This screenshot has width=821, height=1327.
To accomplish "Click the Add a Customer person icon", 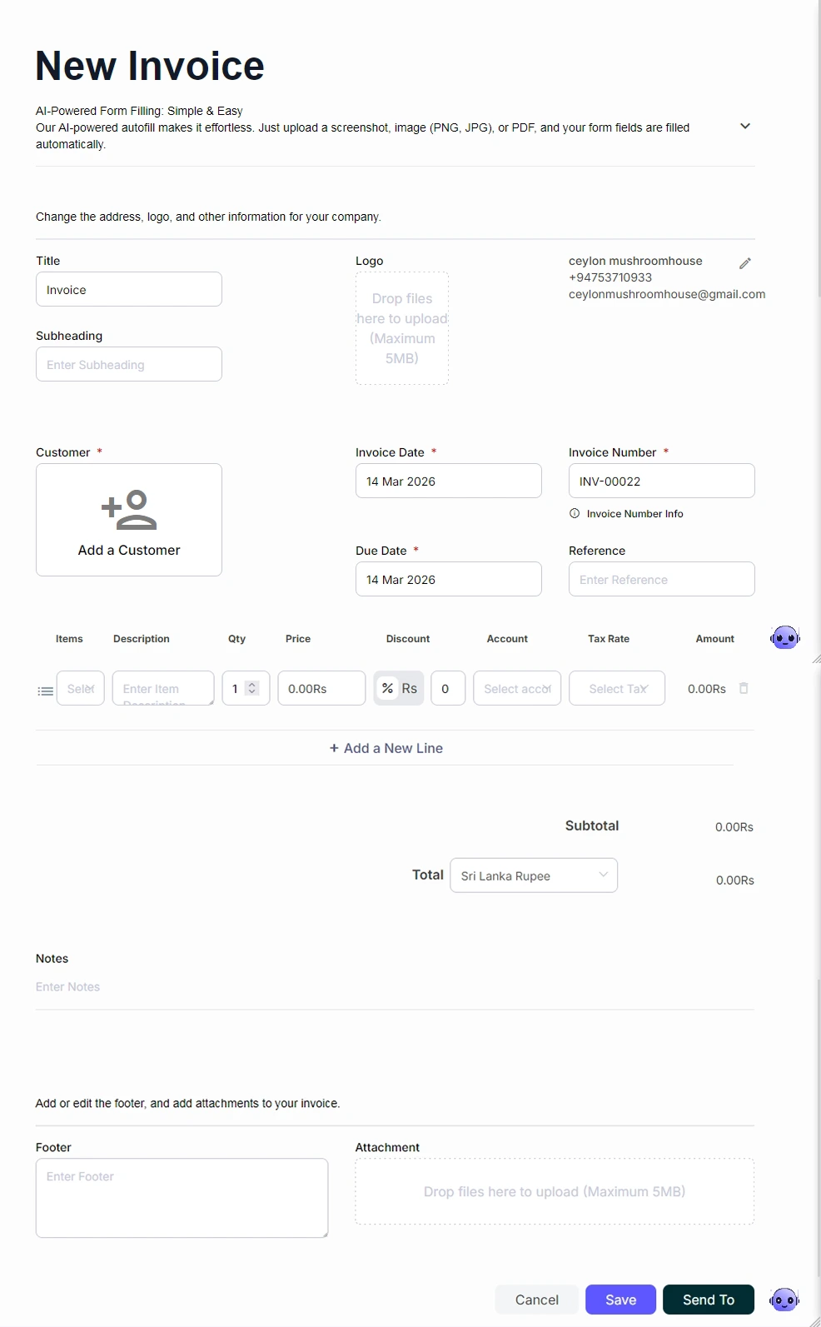I will pos(129,510).
